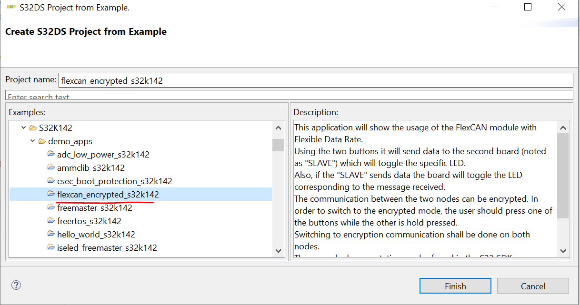This screenshot has height=305, width=580.
Task: Collapse the S32K142 tree node
Action: tap(24, 128)
